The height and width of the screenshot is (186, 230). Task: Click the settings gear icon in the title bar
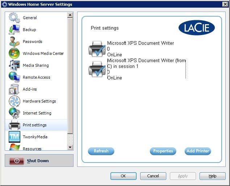[4, 4]
